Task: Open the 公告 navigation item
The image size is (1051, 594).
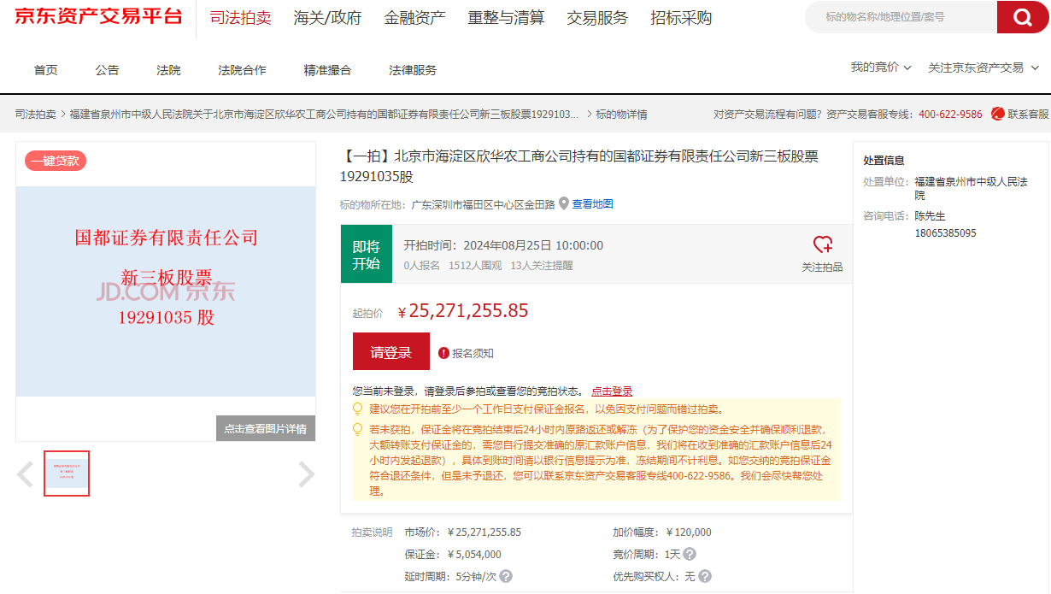Action: pos(108,70)
